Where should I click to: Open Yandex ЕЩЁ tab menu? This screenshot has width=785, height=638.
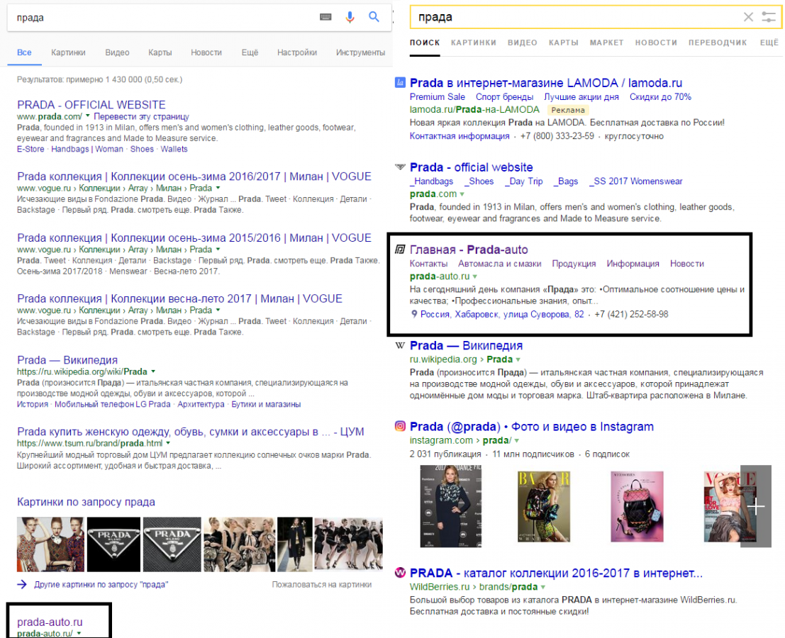coord(769,43)
